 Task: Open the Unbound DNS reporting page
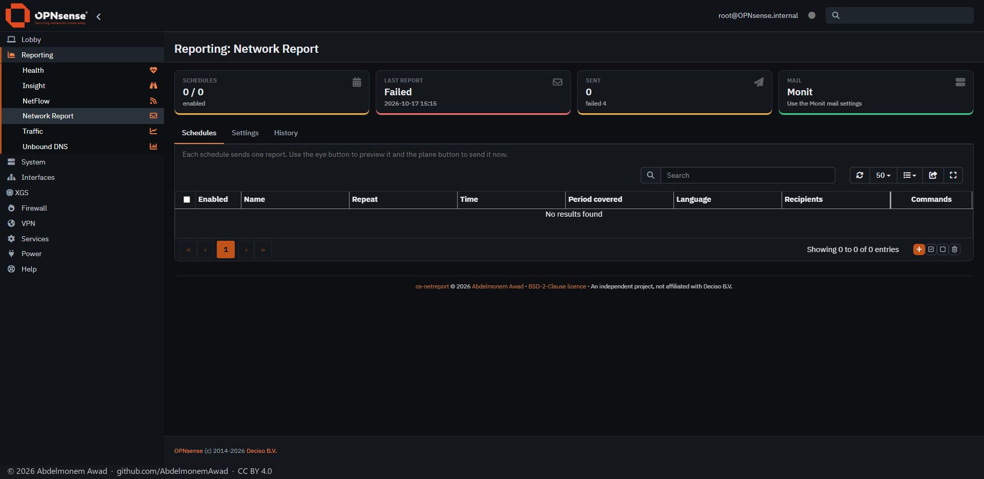click(x=83, y=147)
